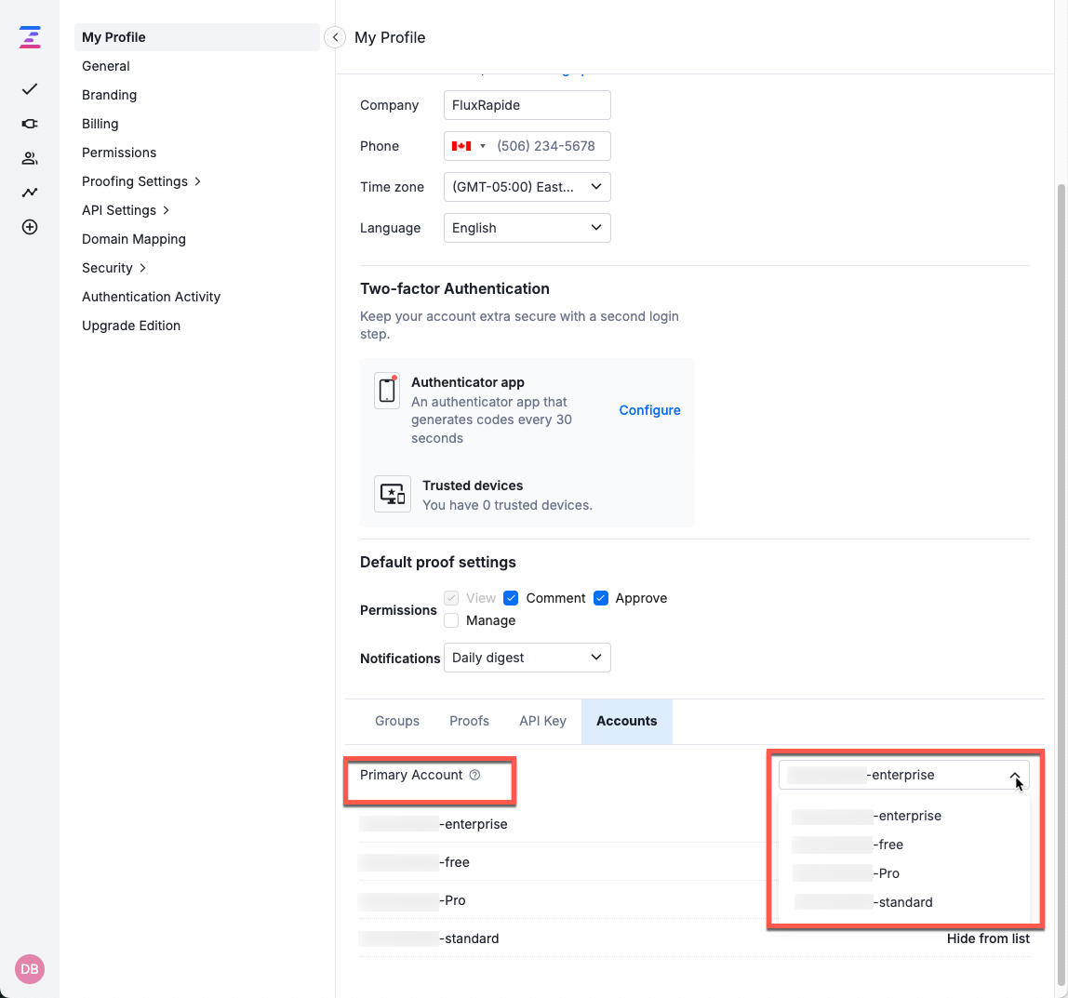This screenshot has height=998, width=1068.
Task: Click Configure for Authenticator app
Action: 649,410
